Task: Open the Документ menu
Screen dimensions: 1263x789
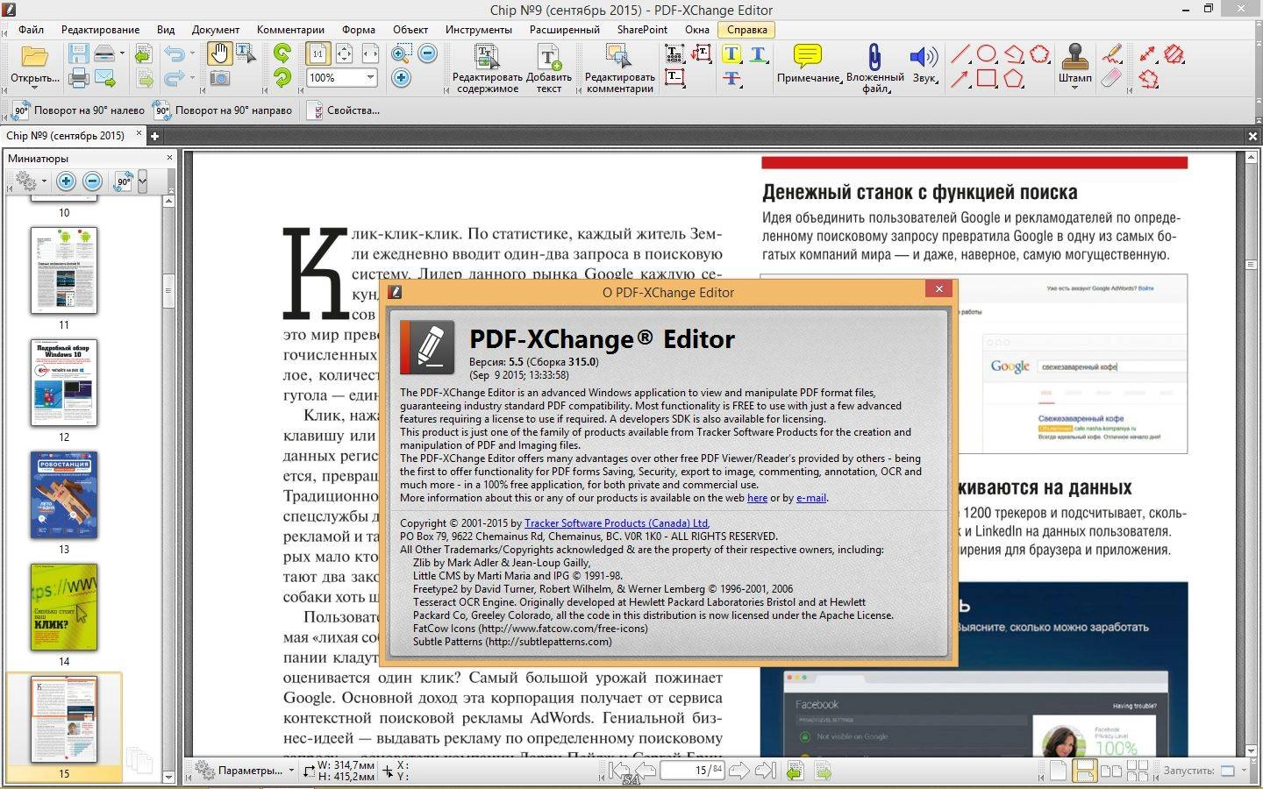Action: tap(215, 29)
